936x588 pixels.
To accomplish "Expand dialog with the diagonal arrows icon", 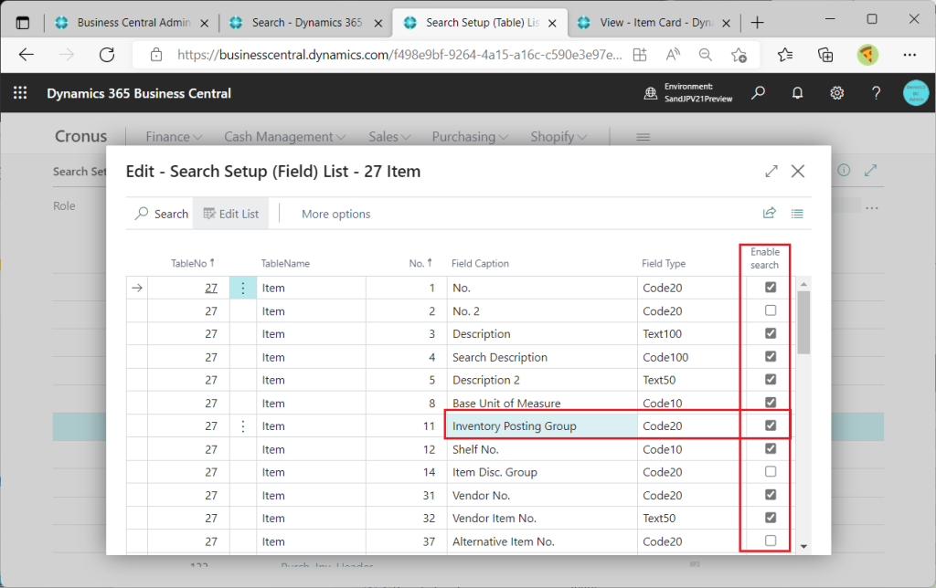I will click(771, 172).
